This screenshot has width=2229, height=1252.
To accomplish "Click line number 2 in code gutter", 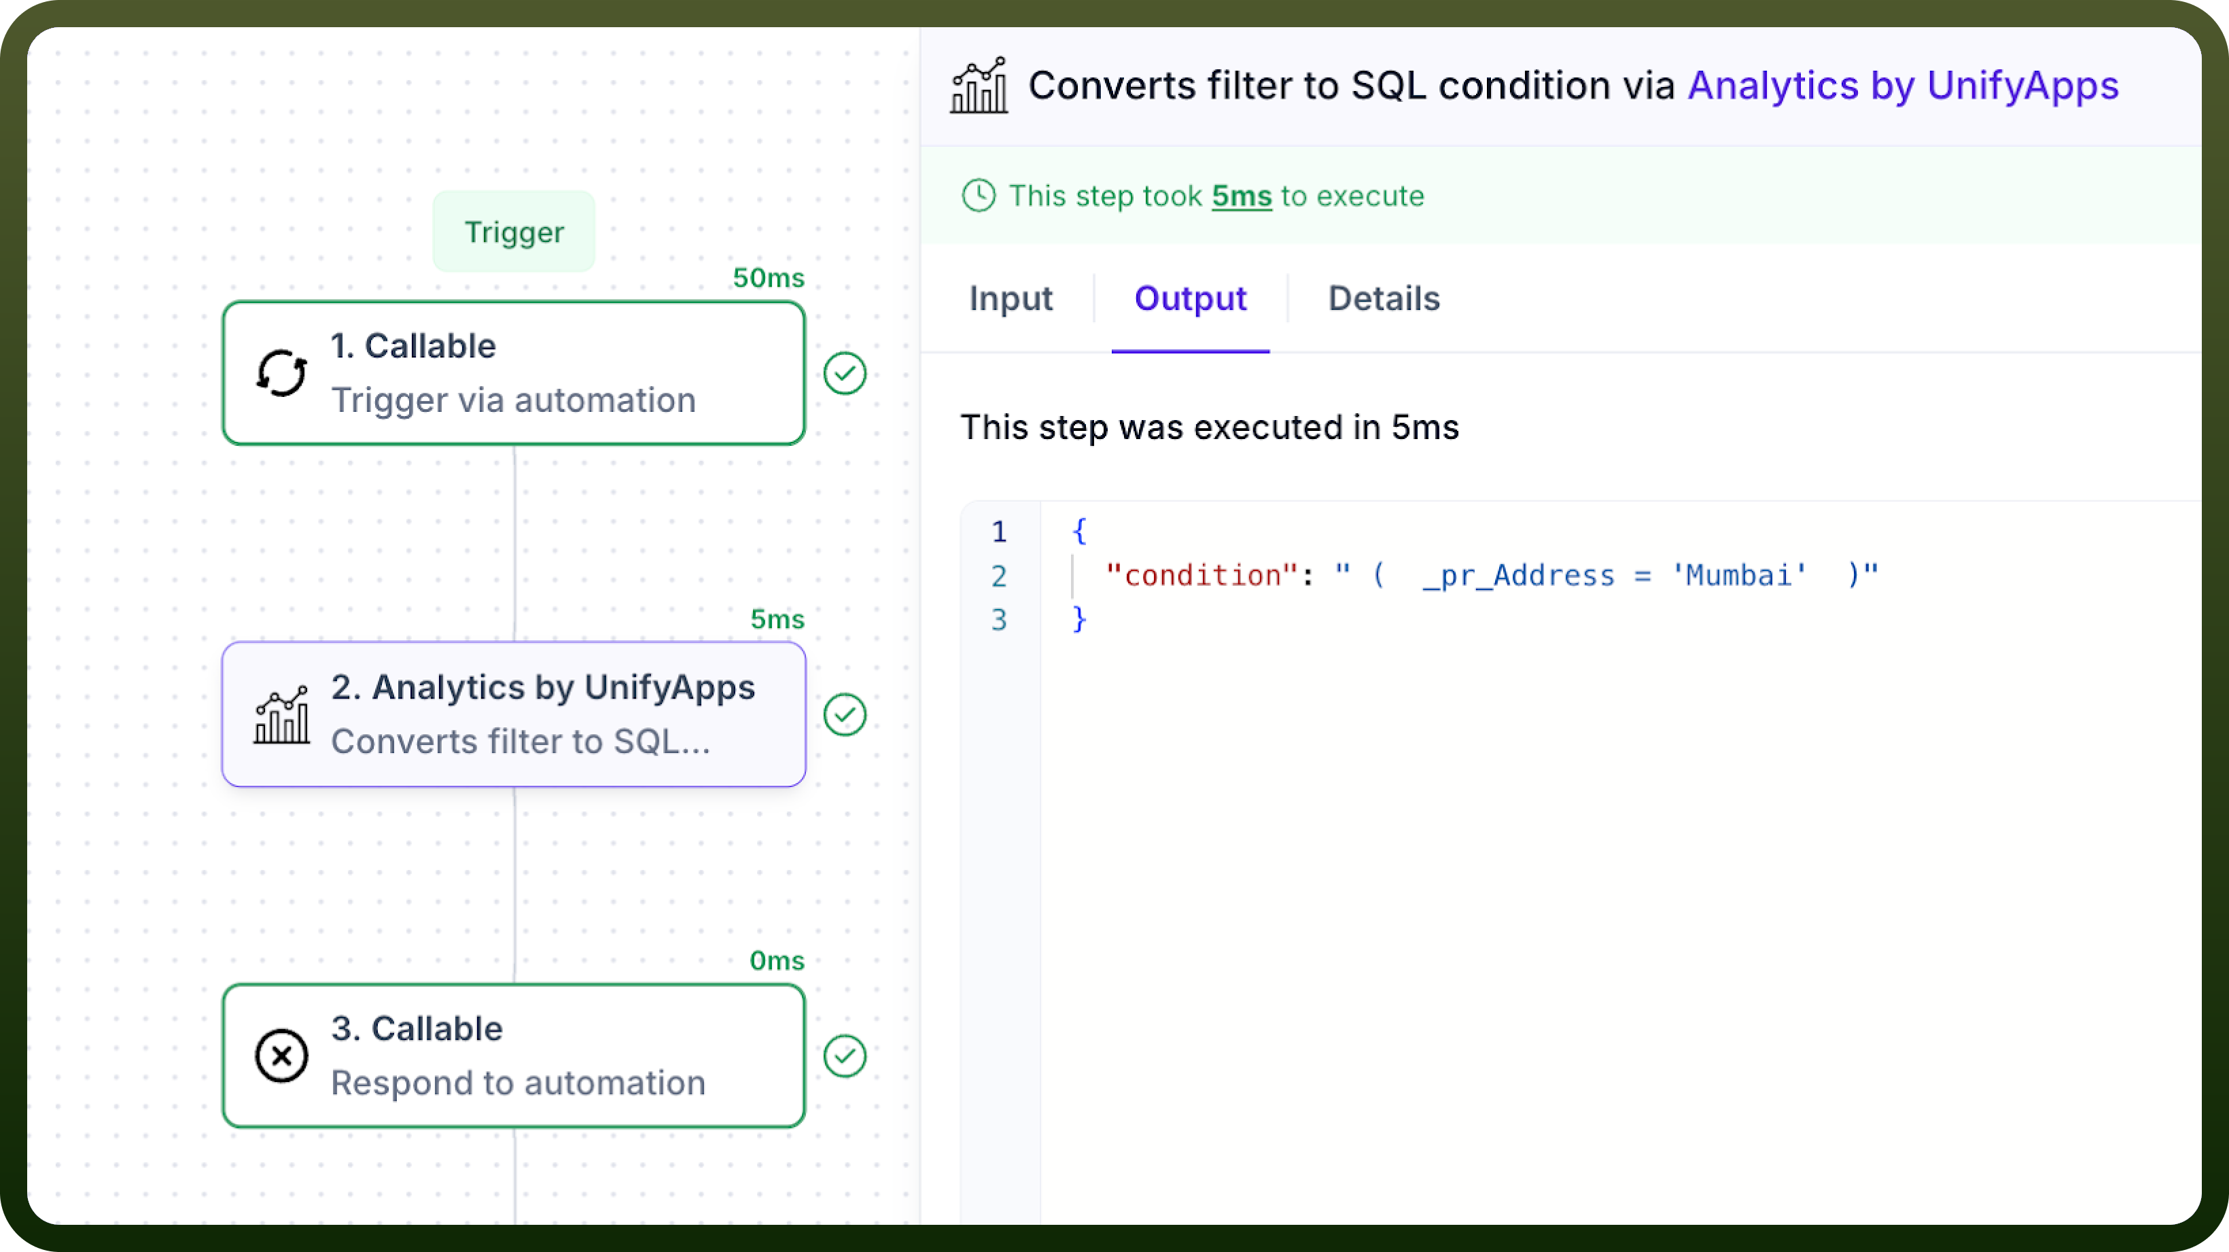I will tap(1000, 576).
